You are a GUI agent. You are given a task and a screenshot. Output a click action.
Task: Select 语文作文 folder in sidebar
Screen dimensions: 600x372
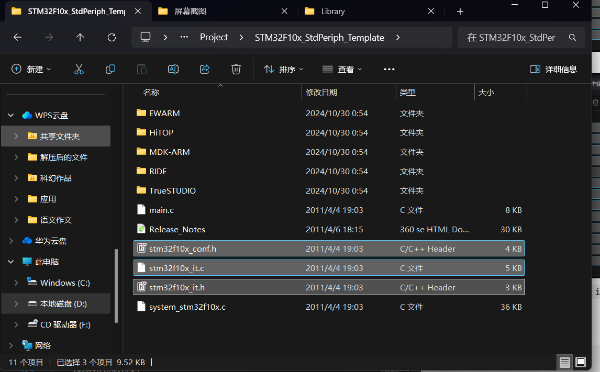point(56,220)
